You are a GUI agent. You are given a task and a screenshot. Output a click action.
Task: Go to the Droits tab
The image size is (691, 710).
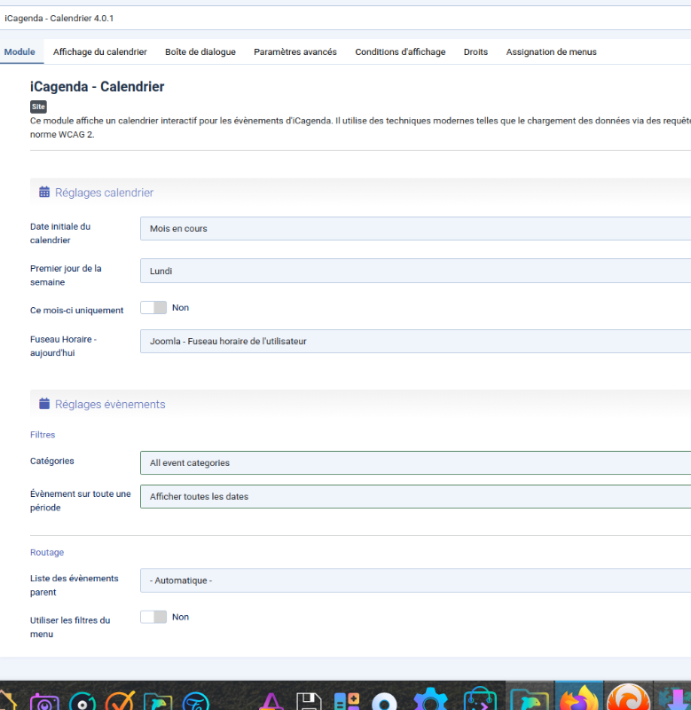pyautogui.click(x=475, y=52)
